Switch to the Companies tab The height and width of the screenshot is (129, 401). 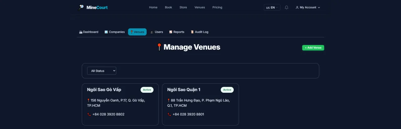tap(115, 32)
